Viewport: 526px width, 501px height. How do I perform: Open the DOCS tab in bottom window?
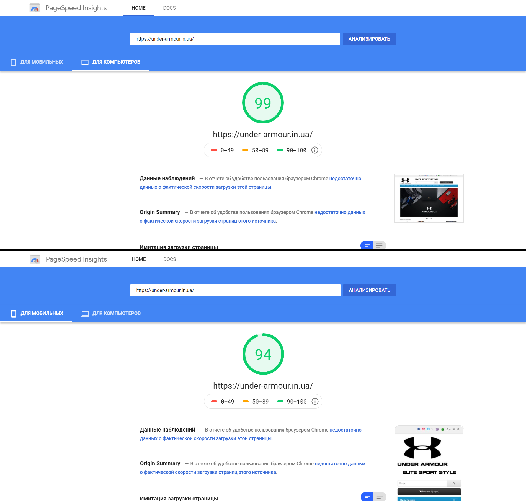click(170, 259)
